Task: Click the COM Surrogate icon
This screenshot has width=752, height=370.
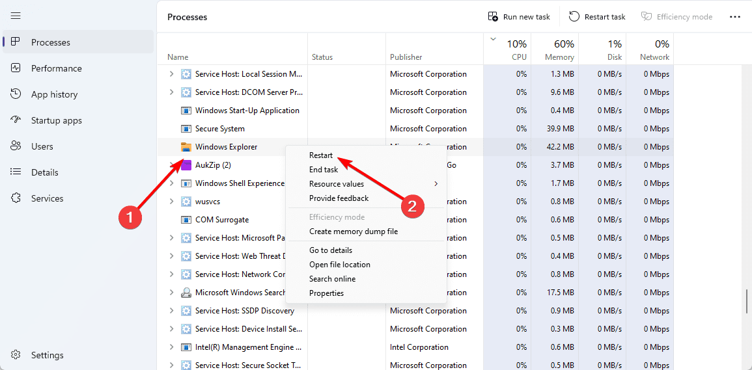Action: [186, 220]
